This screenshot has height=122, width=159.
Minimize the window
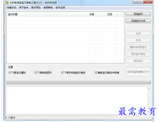click(135, 2)
